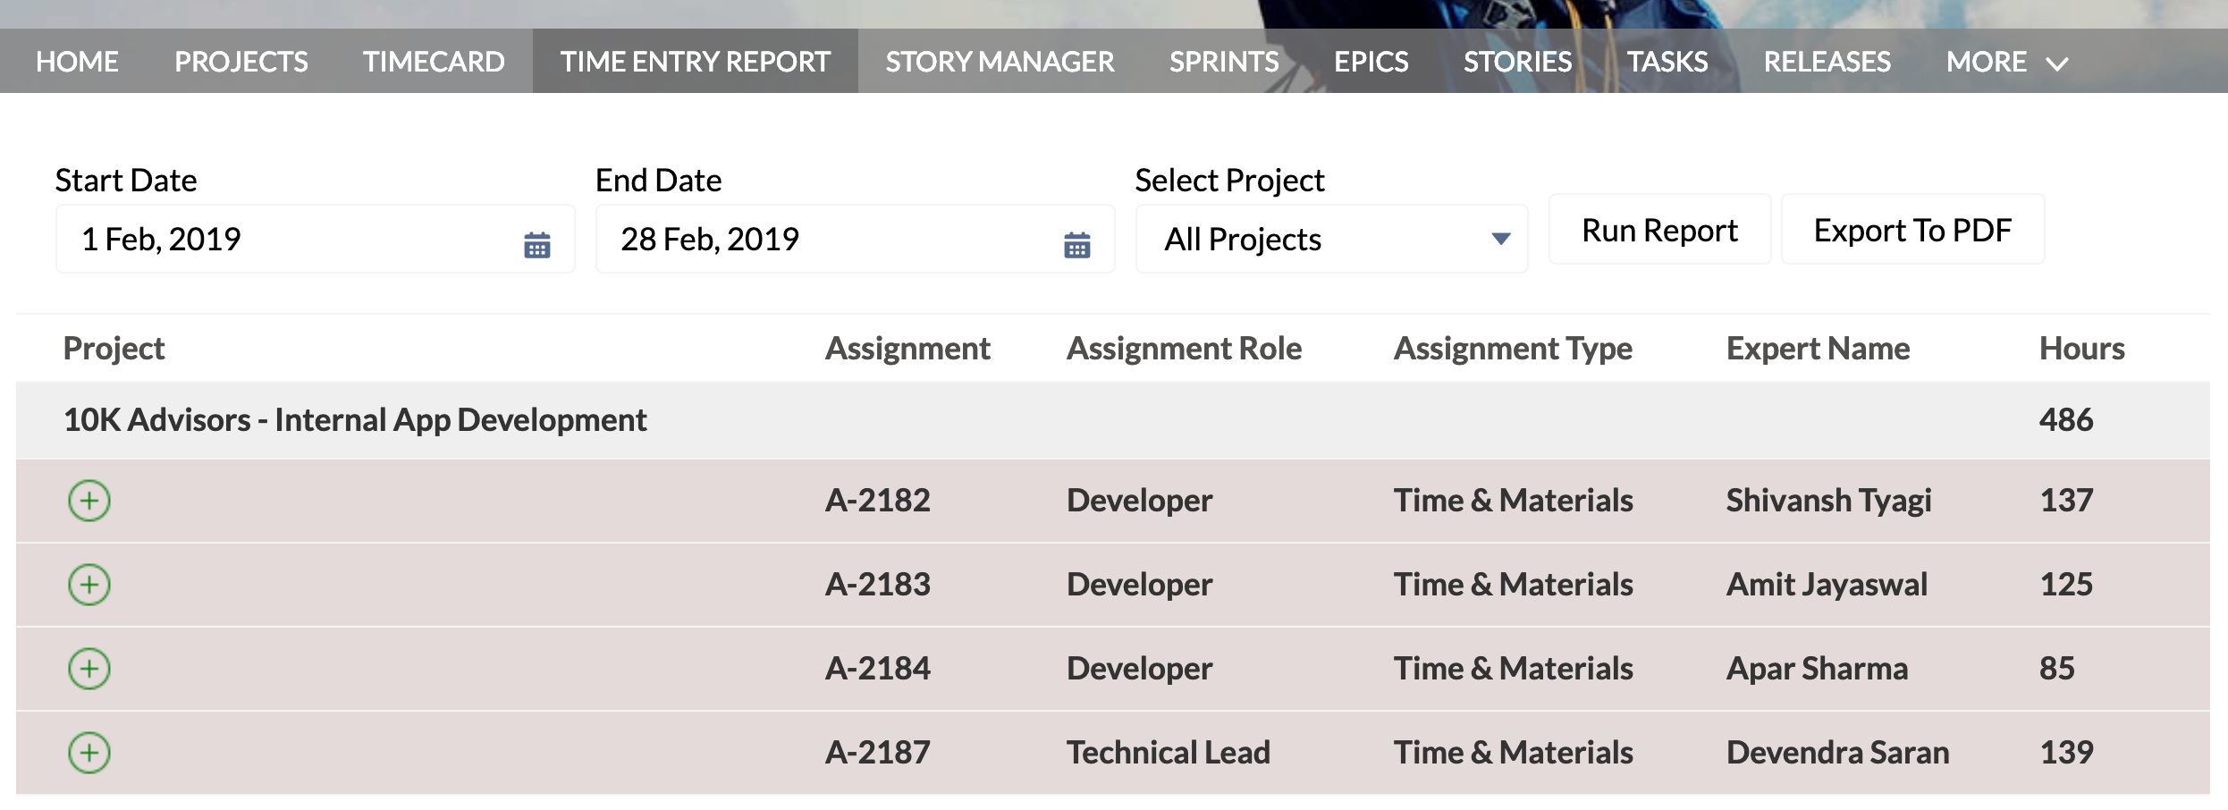Select the 10K Advisors - Internal App Development row

tap(1113, 420)
